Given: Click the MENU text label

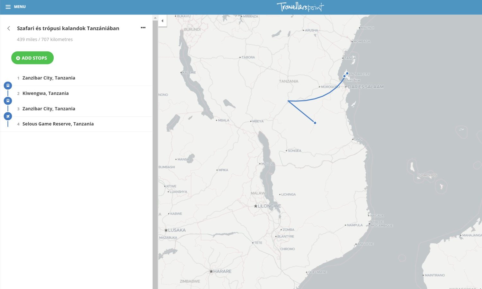Looking at the screenshot, I should 20,7.
